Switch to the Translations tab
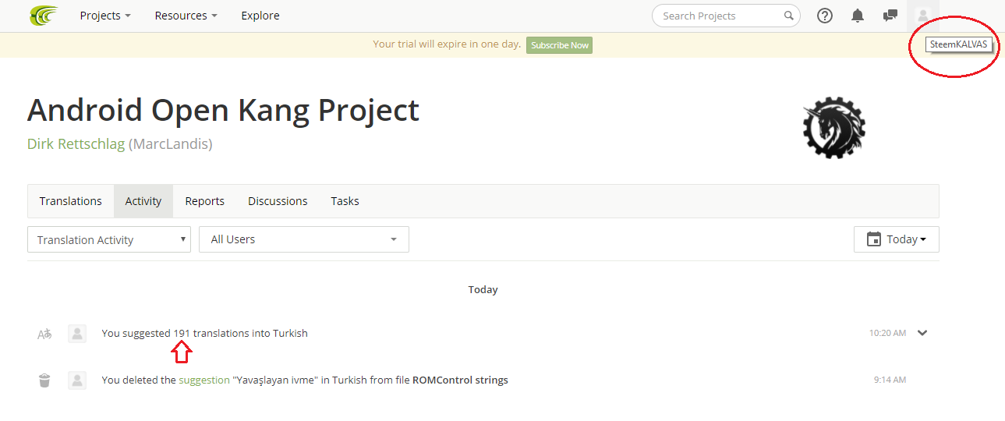This screenshot has height=421, width=1005. [x=71, y=201]
